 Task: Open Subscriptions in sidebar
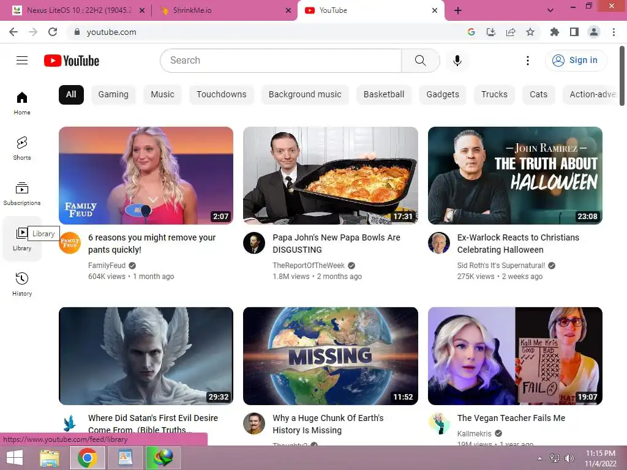[22, 193]
